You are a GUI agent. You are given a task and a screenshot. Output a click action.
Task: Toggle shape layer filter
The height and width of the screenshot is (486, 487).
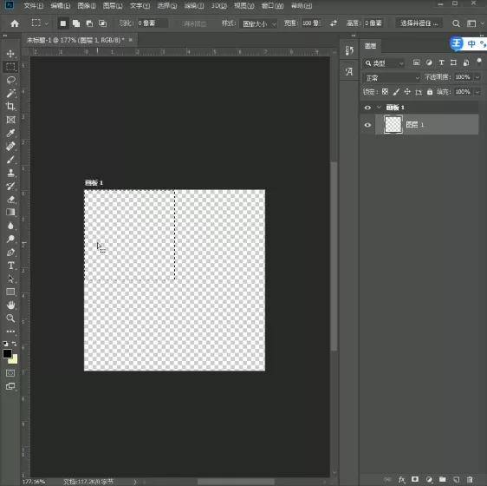454,62
